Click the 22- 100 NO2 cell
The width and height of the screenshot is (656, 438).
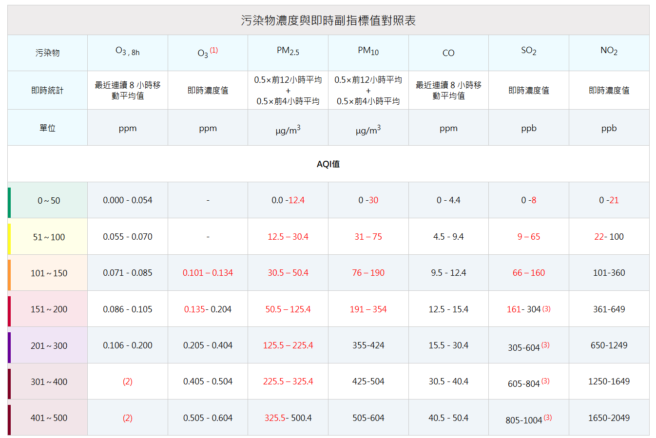click(609, 236)
